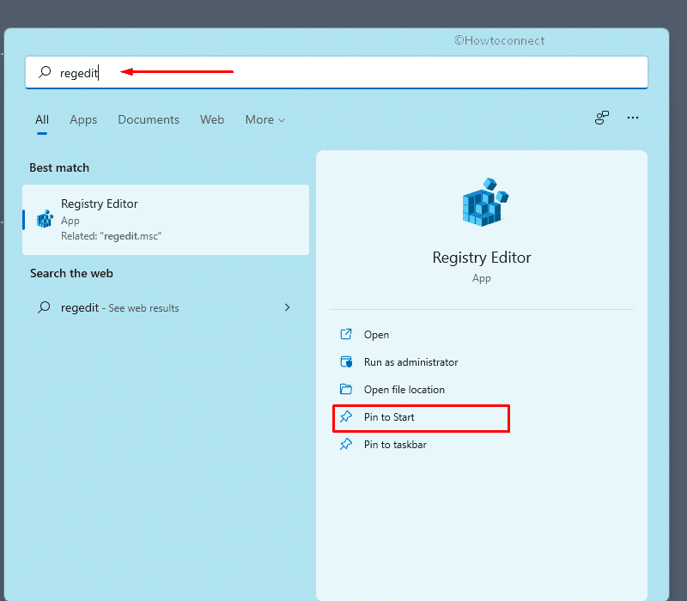
Task: Click the web search magnifier icon
Action: (44, 307)
